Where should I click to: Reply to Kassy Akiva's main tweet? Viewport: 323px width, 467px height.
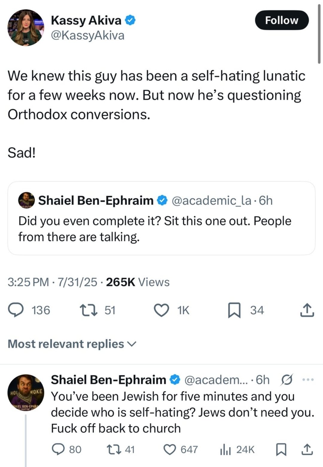click(16, 310)
